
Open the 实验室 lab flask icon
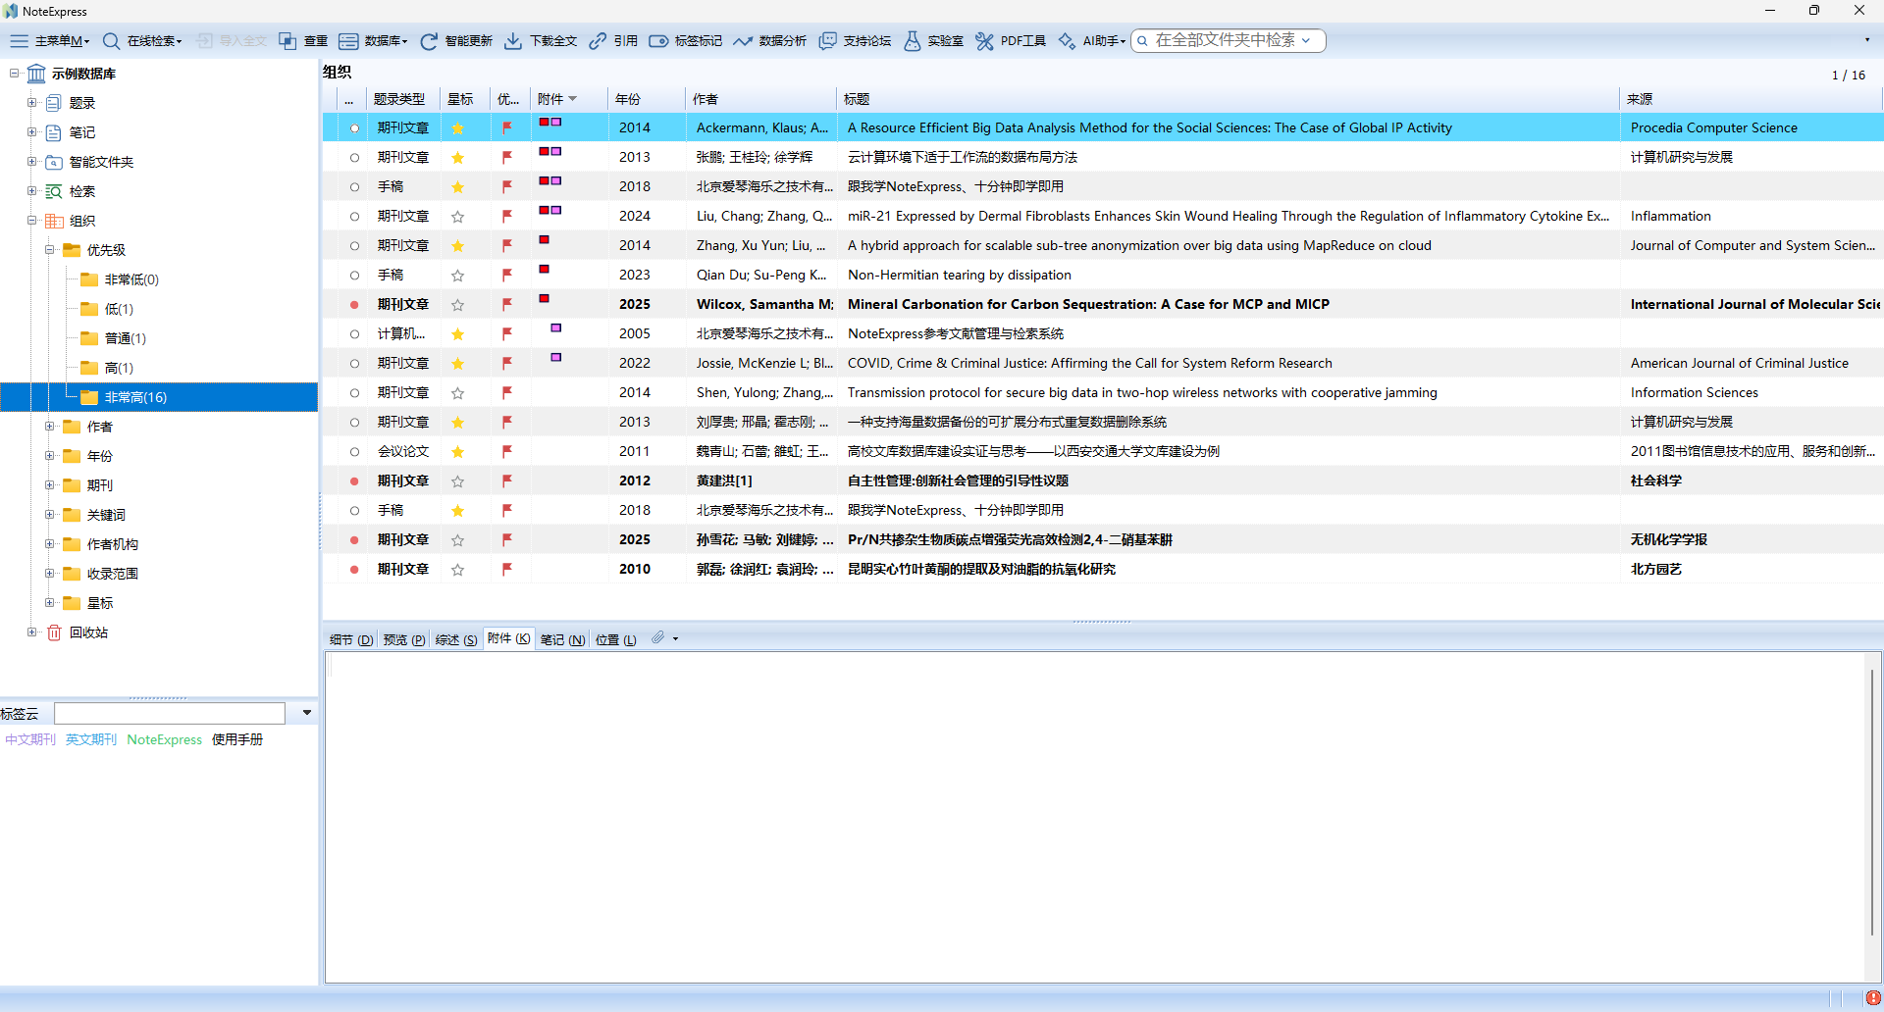tap(913, 41)
